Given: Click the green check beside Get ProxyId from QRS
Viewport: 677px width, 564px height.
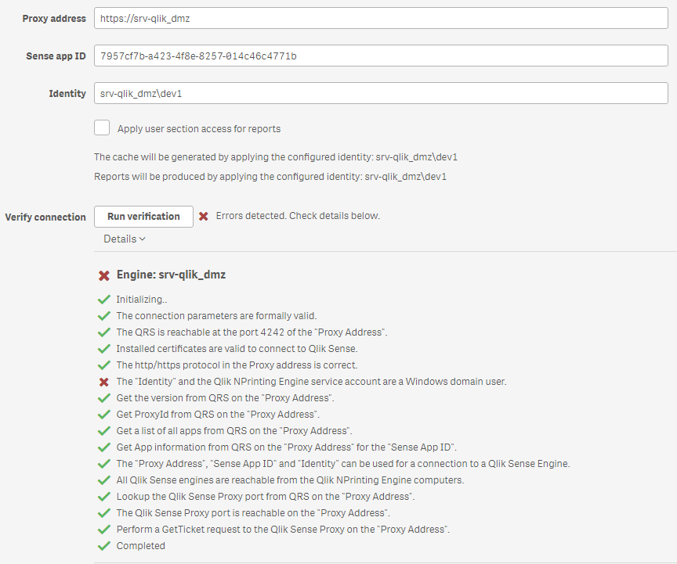Looking at the screenshot, I should [103, 415].
